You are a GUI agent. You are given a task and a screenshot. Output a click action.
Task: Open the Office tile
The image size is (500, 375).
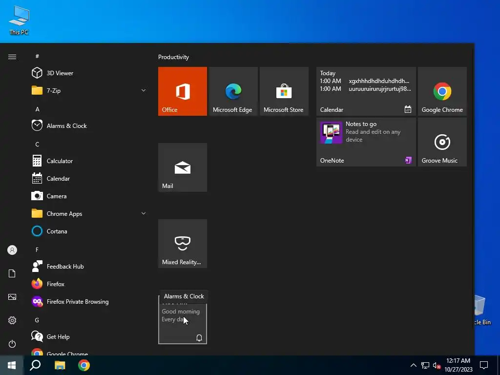[183, 91]
